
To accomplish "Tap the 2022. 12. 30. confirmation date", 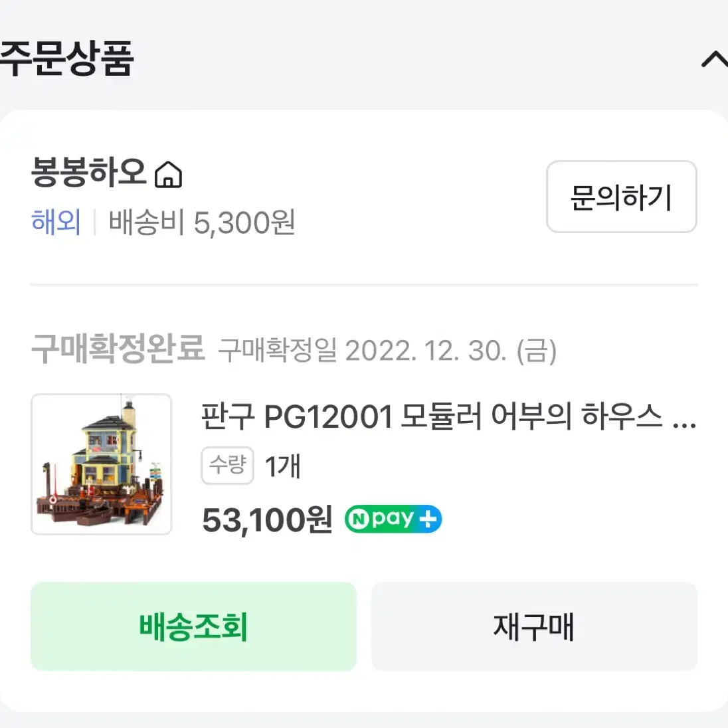I will pos(426,351).
